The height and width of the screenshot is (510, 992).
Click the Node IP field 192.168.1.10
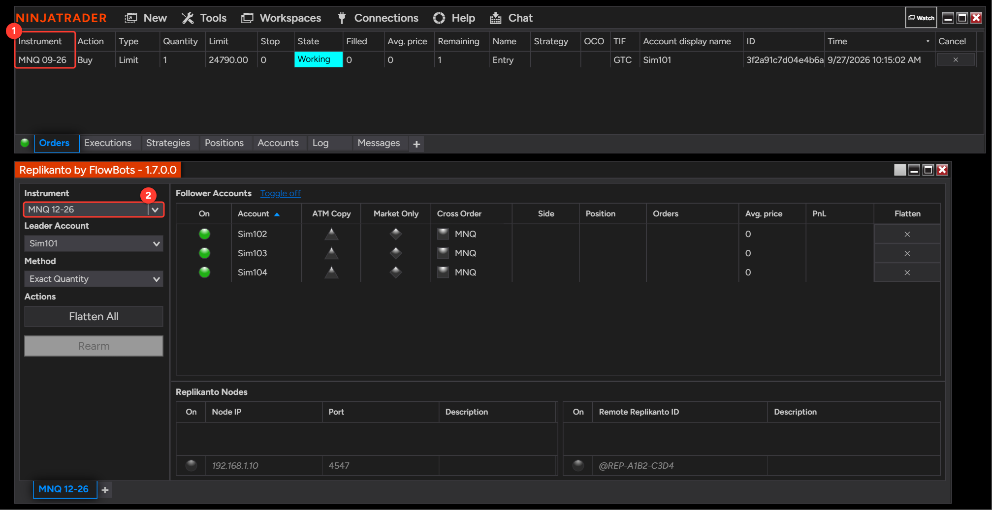(x=264, y=466)
